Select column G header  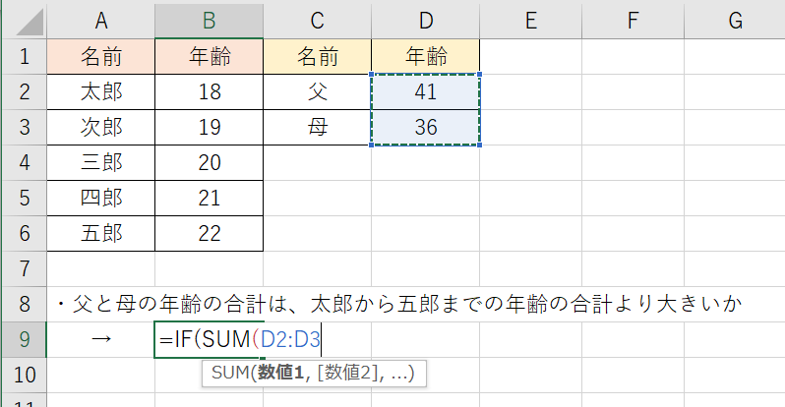point(735,21)
